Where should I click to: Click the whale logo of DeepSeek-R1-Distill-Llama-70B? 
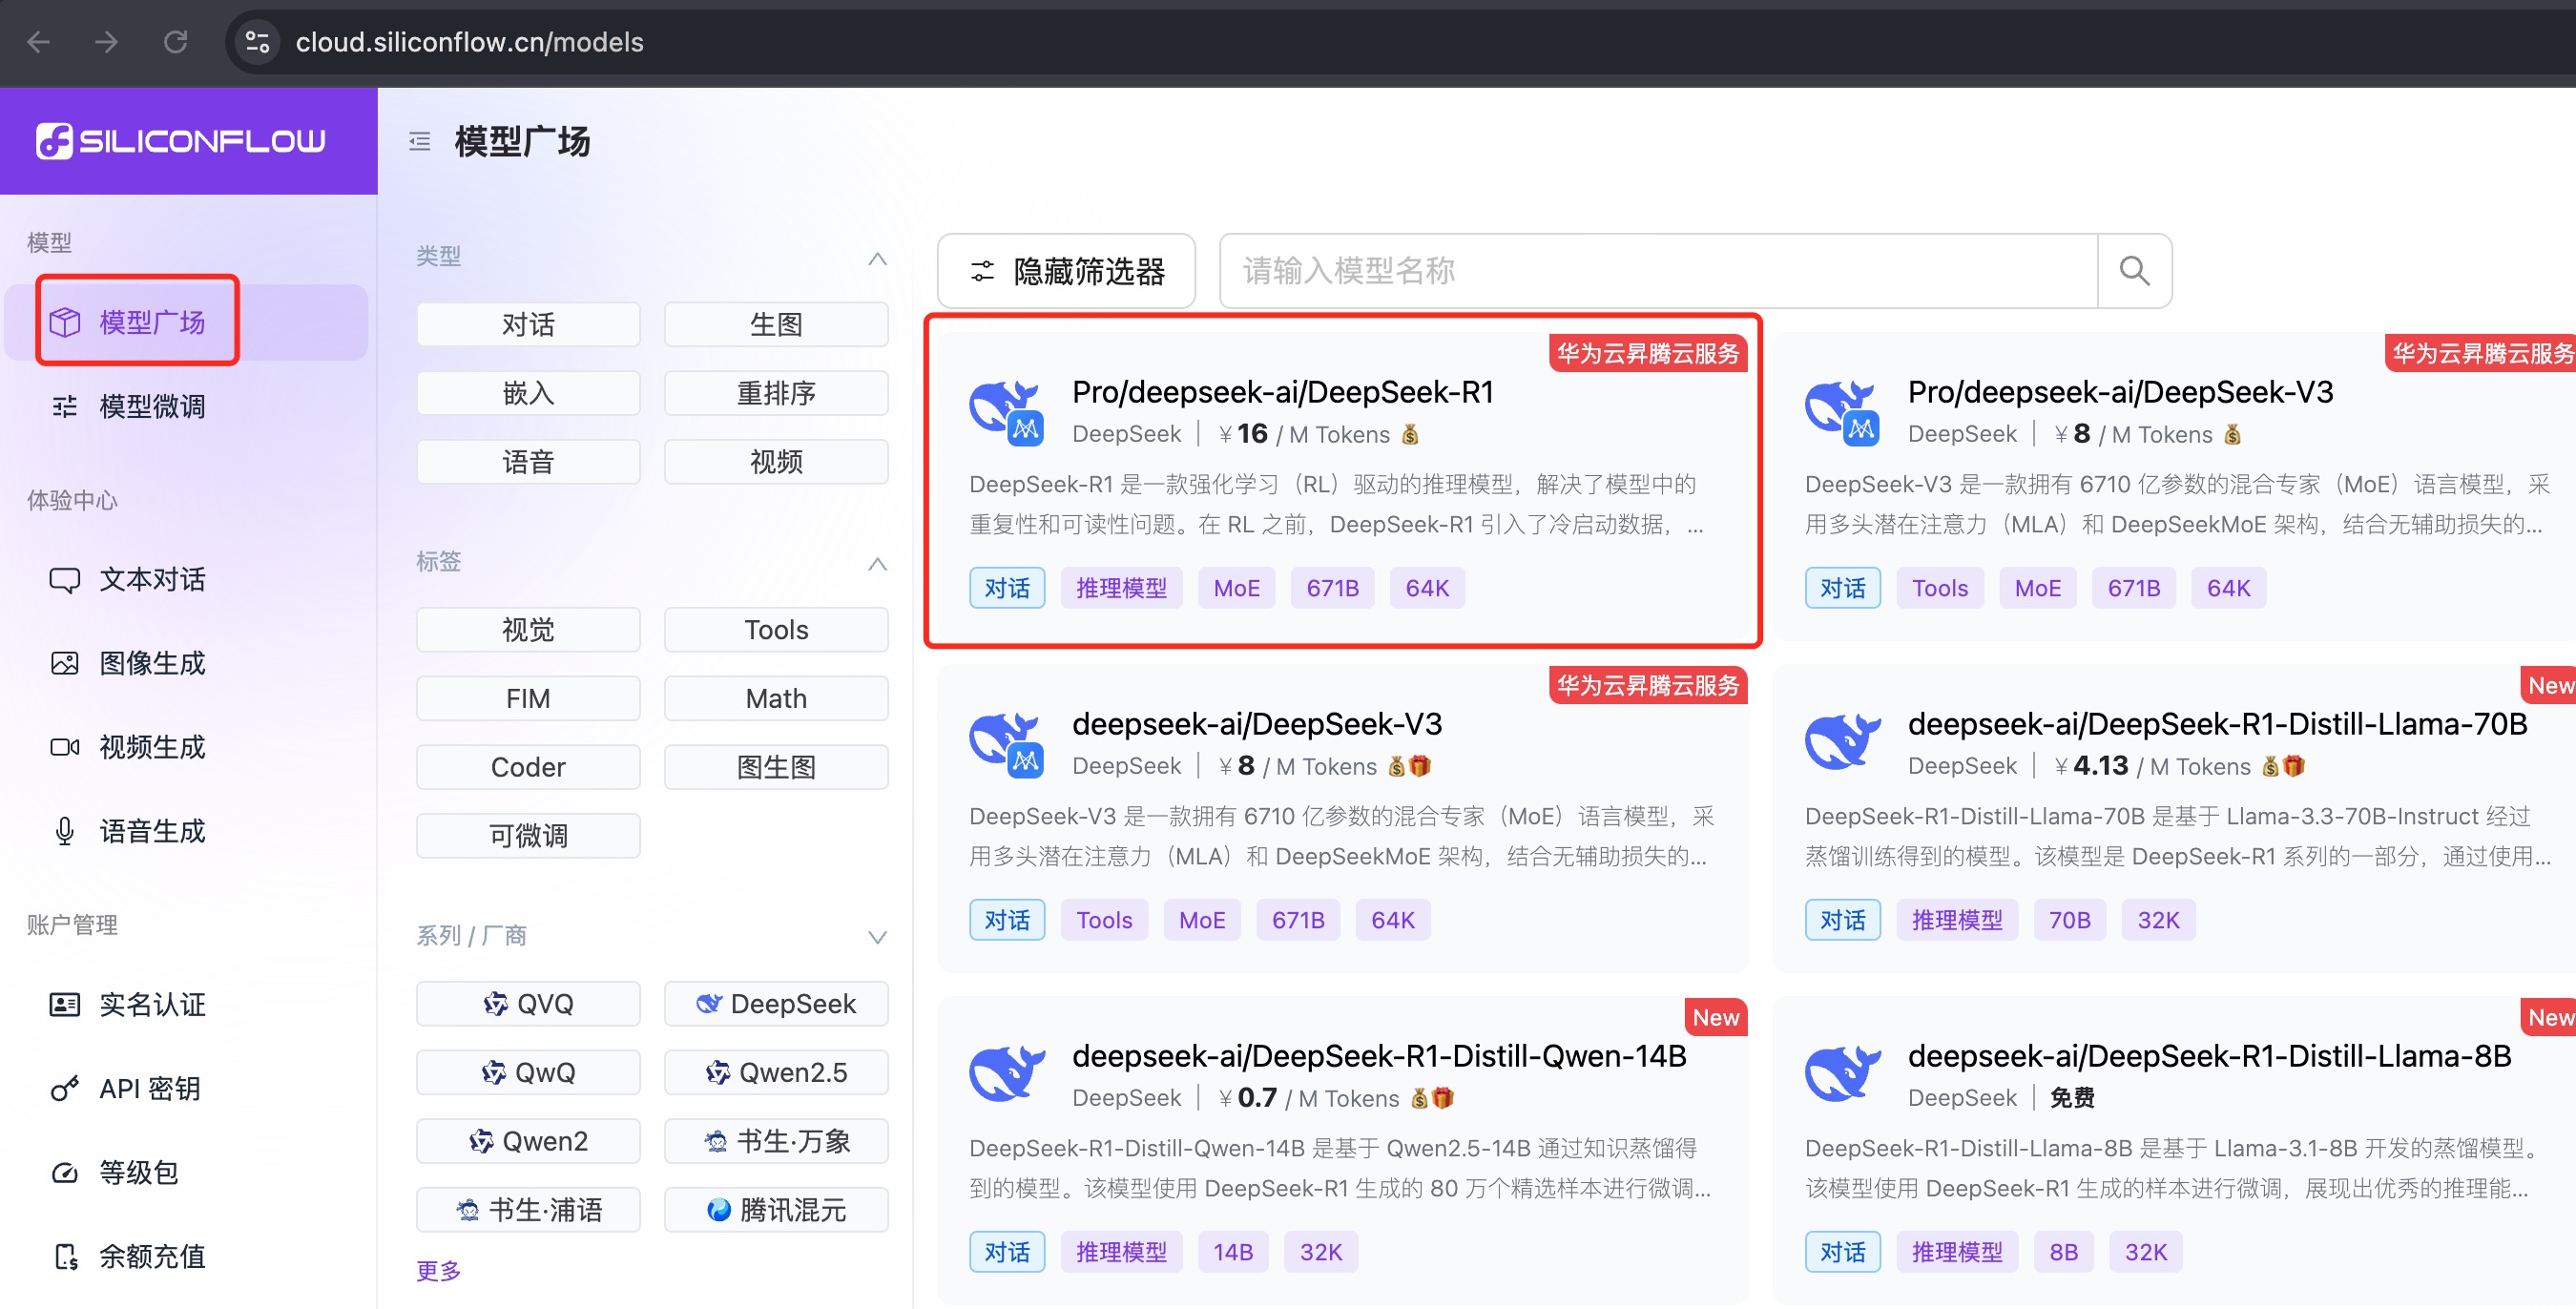tap(1842, 742)
